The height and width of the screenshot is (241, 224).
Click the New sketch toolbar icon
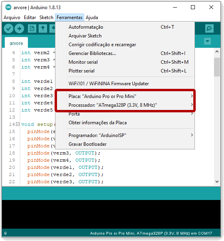[32, 28]
